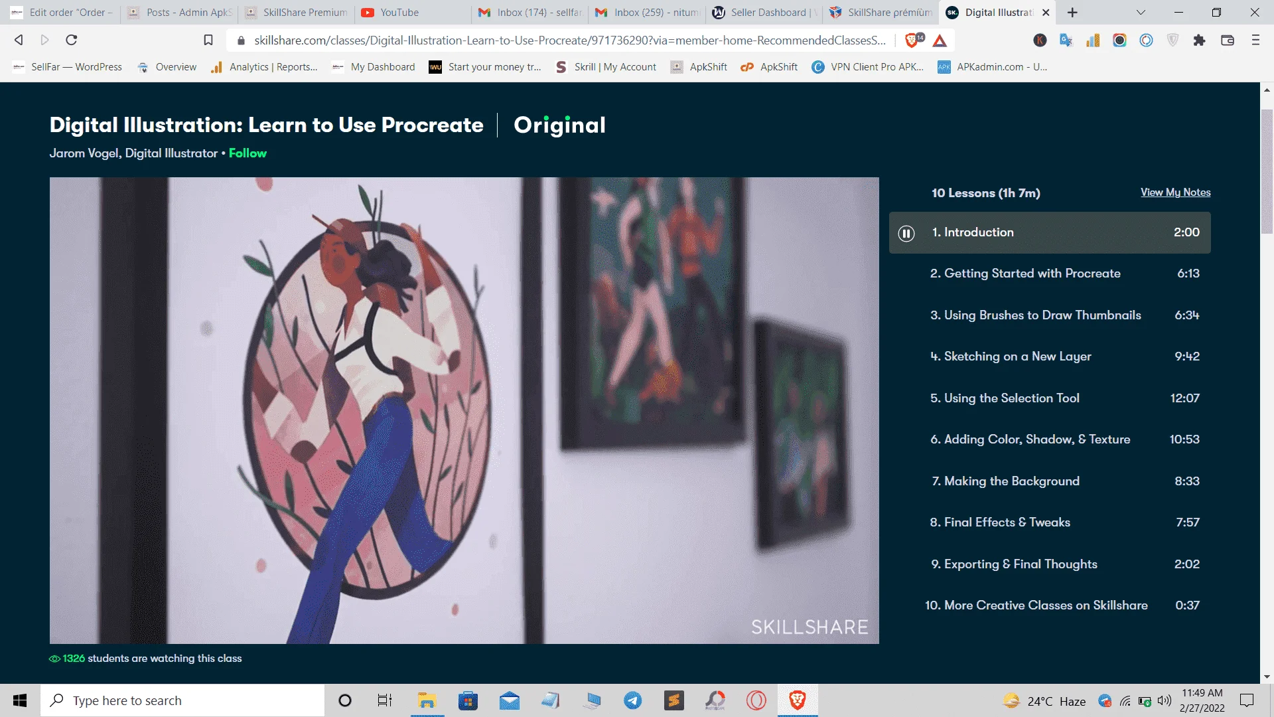This screenshot has width=1274, height=717.
Task: Open the Overview bookmark
Action: point(167,67)
